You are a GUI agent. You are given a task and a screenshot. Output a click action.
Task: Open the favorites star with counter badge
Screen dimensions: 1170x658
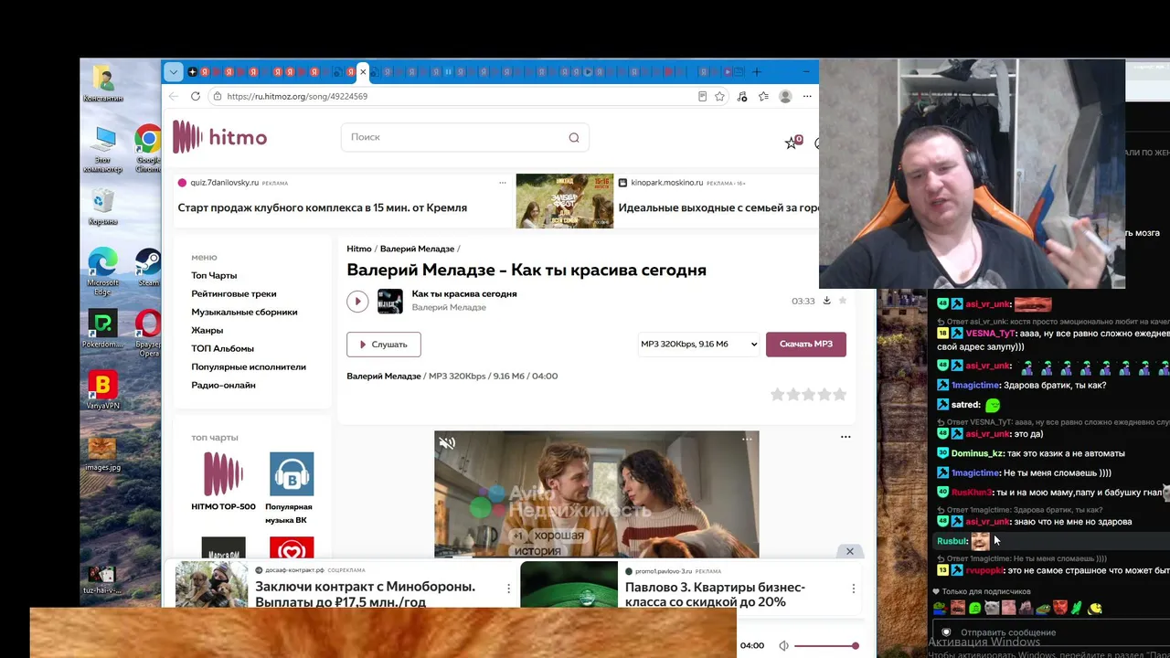tap(792, 143)
